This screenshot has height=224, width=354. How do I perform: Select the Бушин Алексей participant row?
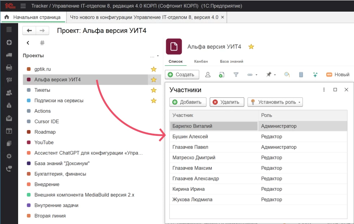coord(213,137)
